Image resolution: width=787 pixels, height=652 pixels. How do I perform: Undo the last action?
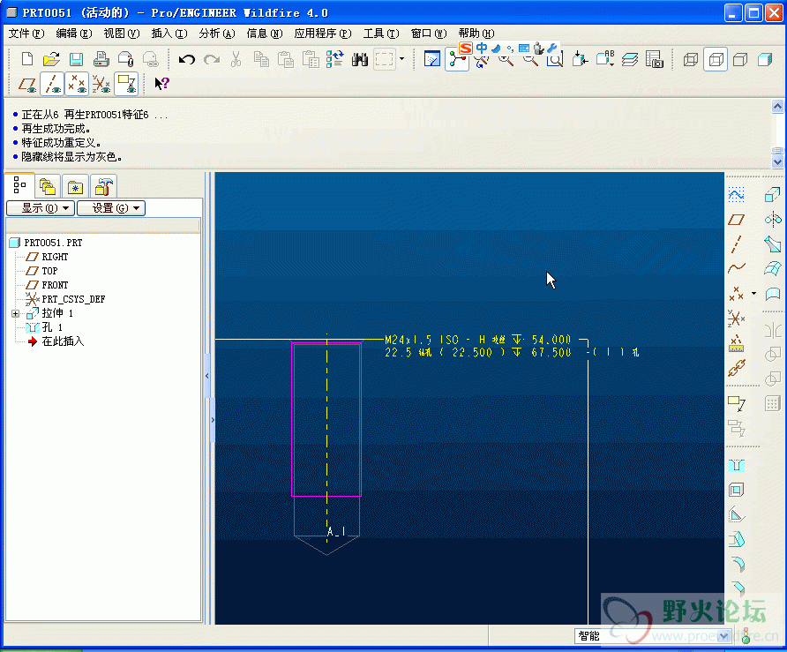tap(187, 60)
